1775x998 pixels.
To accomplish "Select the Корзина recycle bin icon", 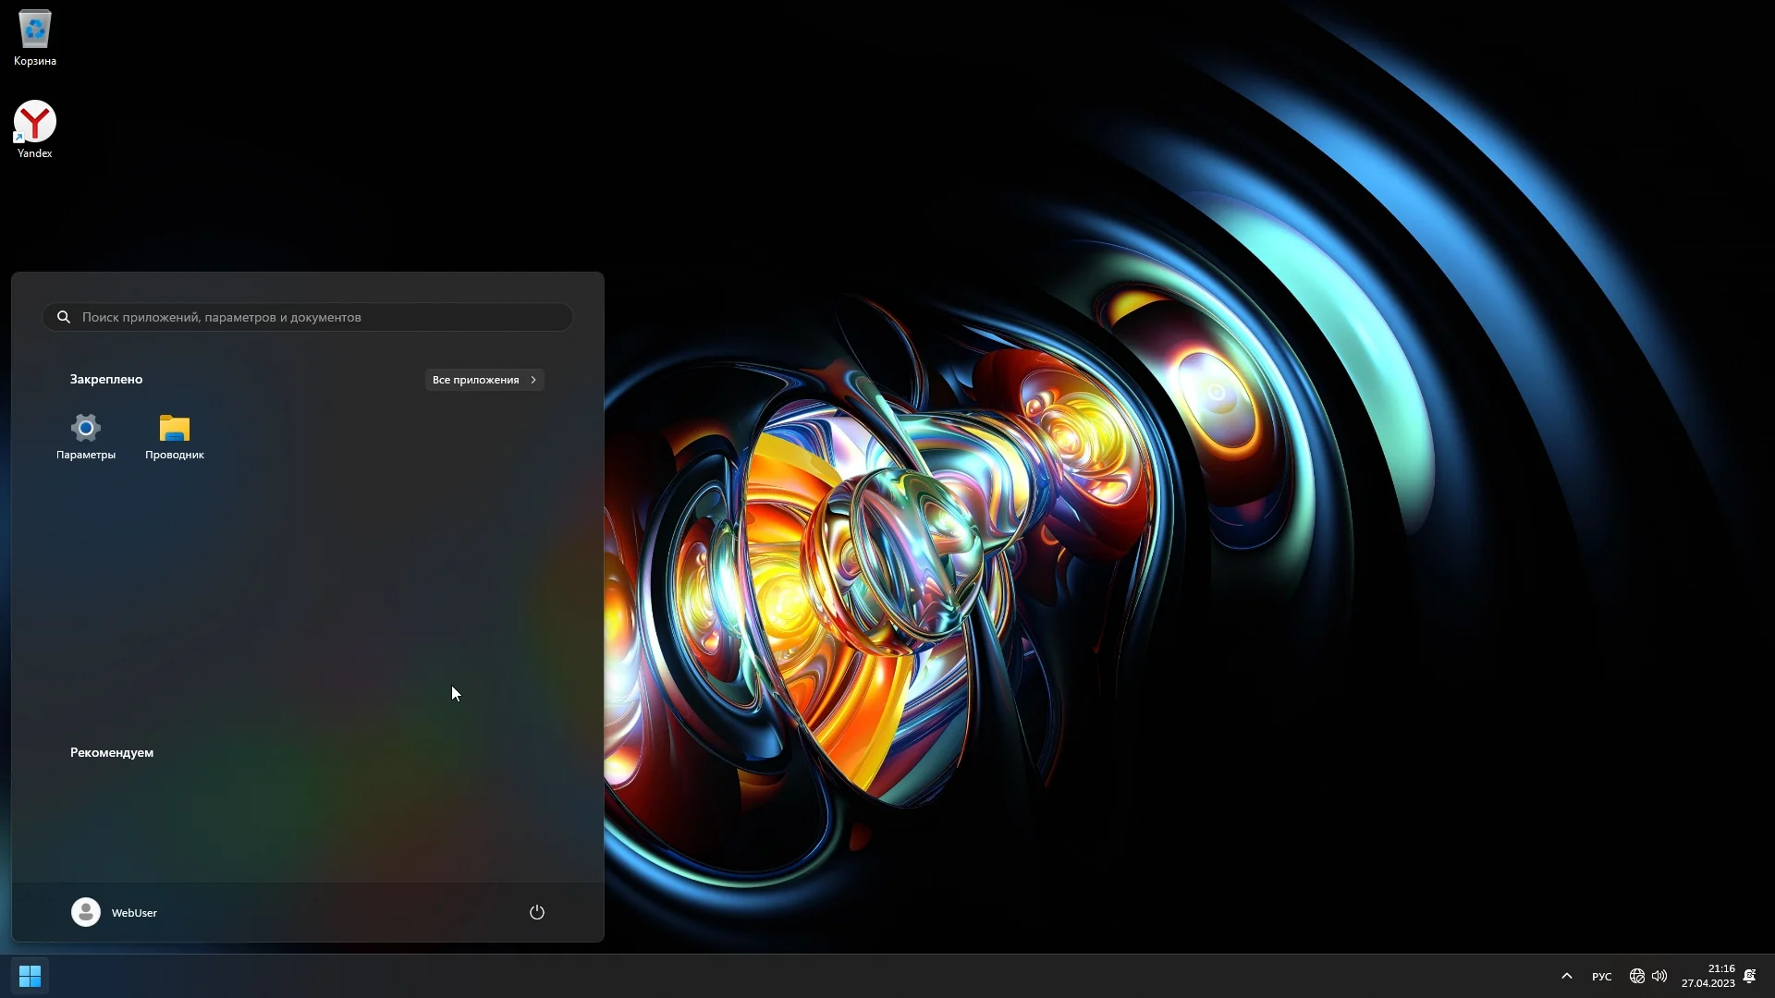I will coord(35,30).
